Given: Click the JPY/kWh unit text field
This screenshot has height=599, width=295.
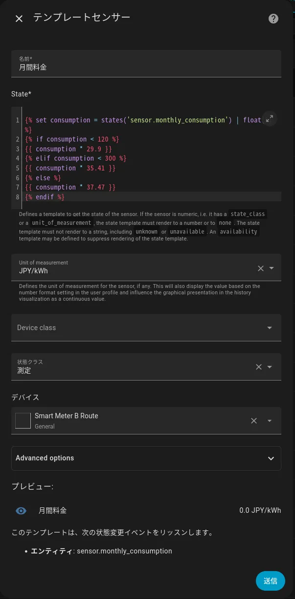Looking at the screenshot, I should pyautogui.click(x=132, y=271).
